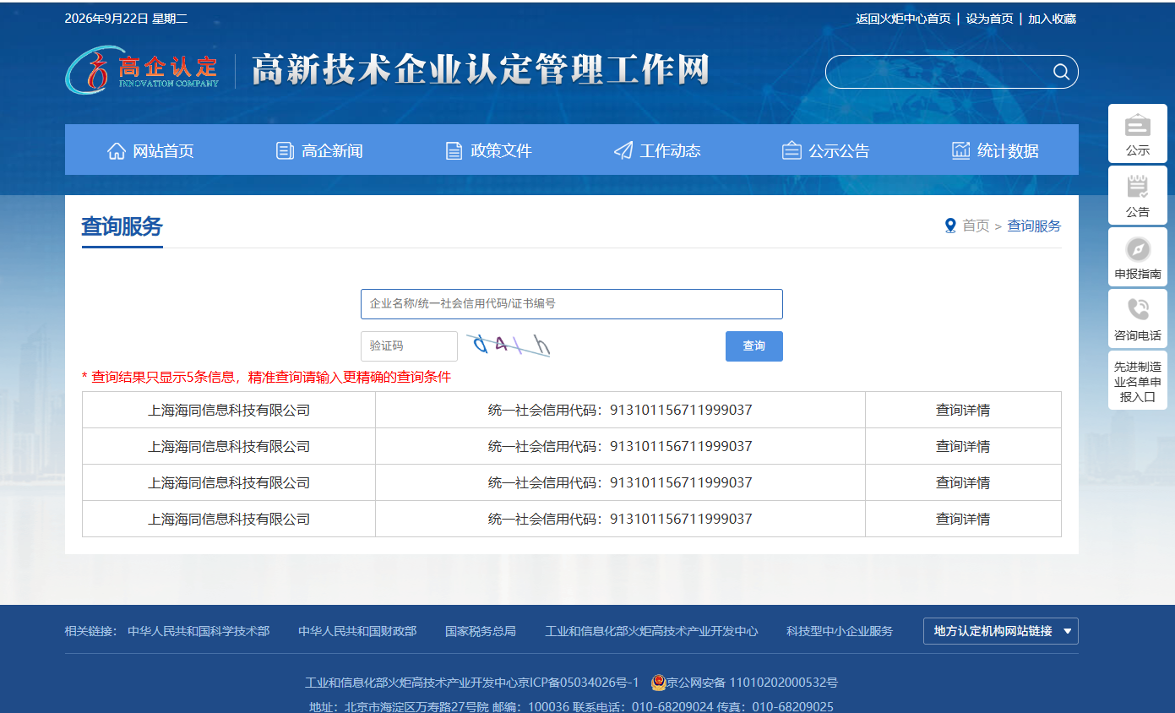Click the clipboard icon beside 公示公告

coord(791,150)
